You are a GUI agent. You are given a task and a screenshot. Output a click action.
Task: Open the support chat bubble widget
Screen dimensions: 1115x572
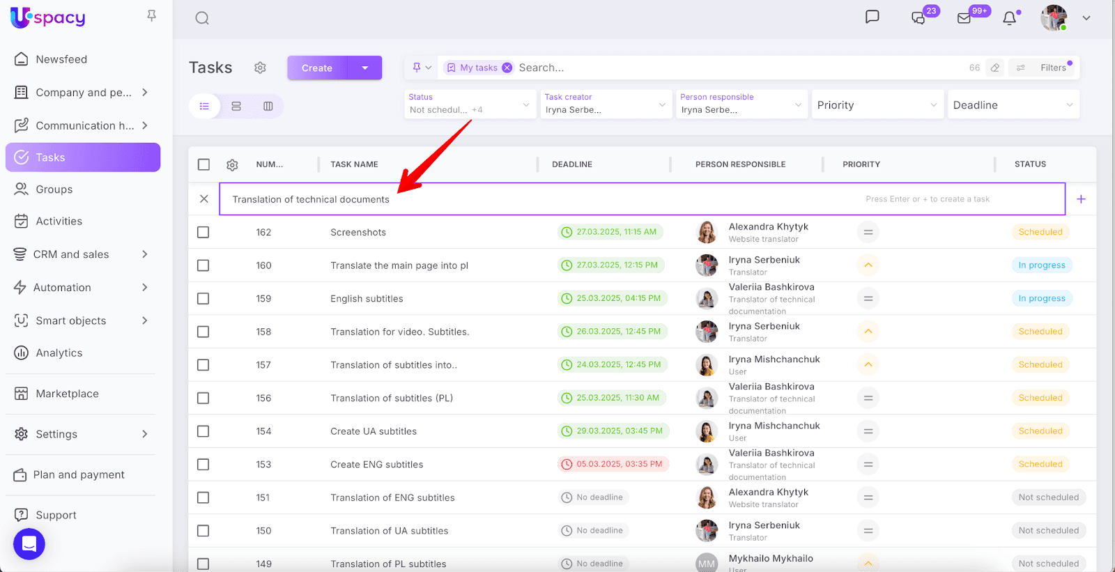[29, 544]
